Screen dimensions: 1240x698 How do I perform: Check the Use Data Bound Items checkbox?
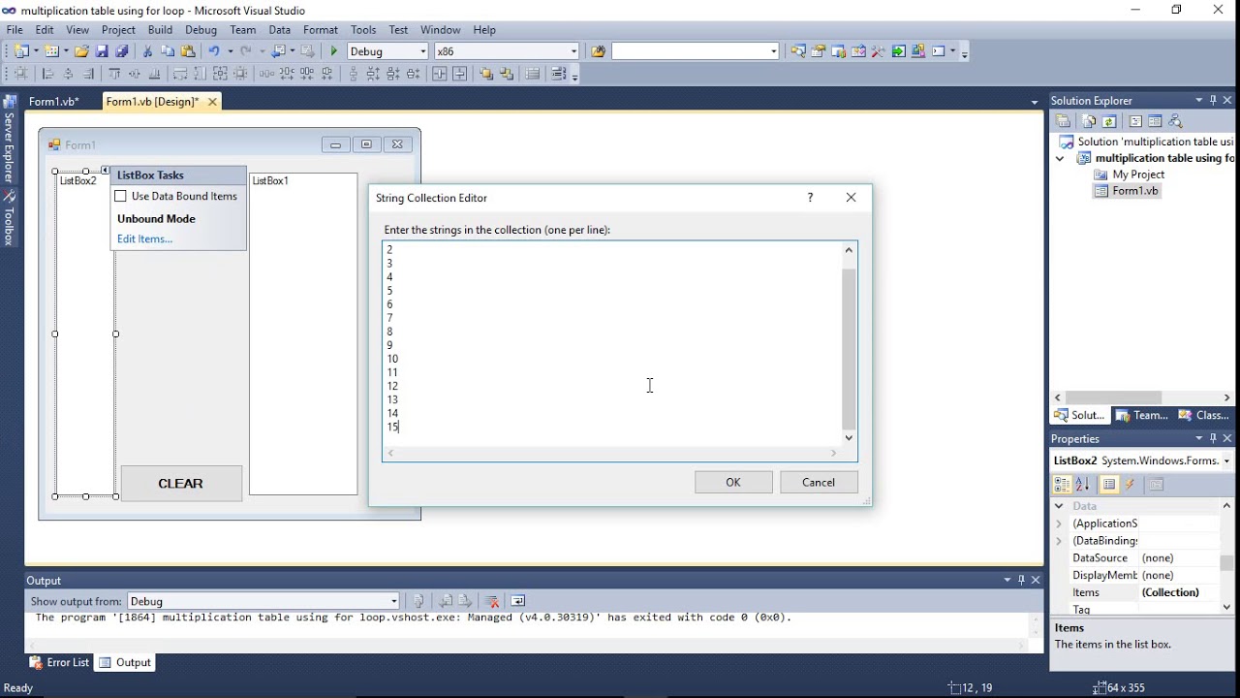click(x=121, y=196)
